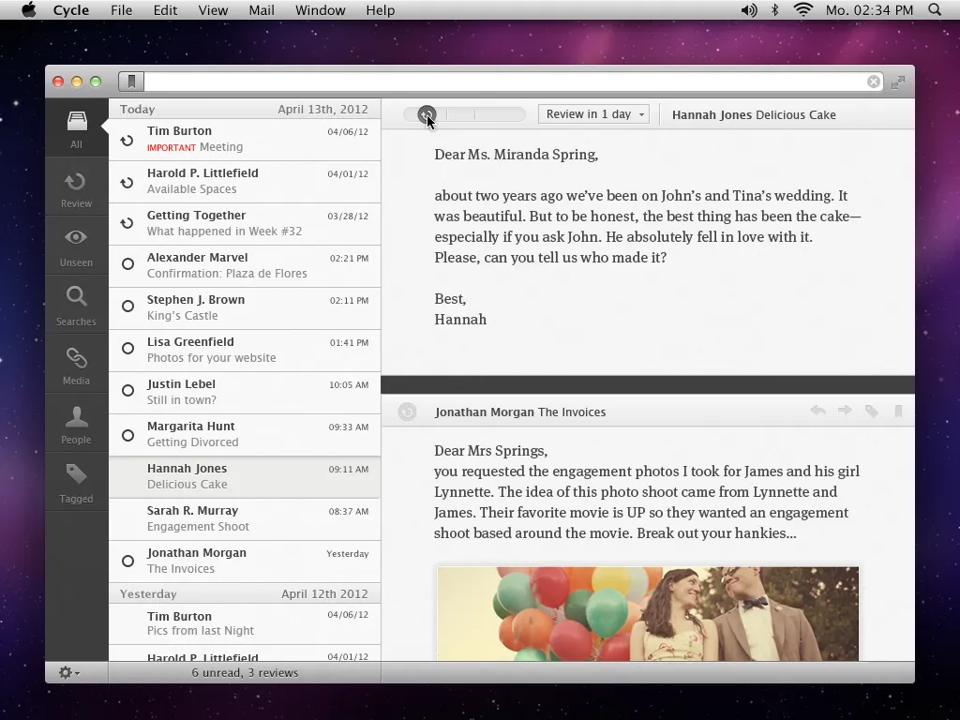The width and height of the screenshot is (960, 720).
Task: Click the bookmark flag on Jonathan Morgan email
Action: pos(898,411)
